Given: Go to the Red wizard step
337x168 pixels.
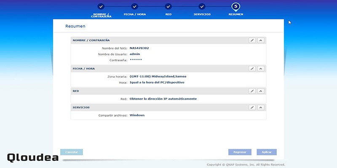Looking at the screenshot, I should tap(168, 6).
